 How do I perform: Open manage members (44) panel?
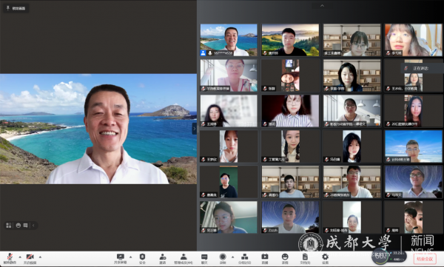[x=184, y=259]
